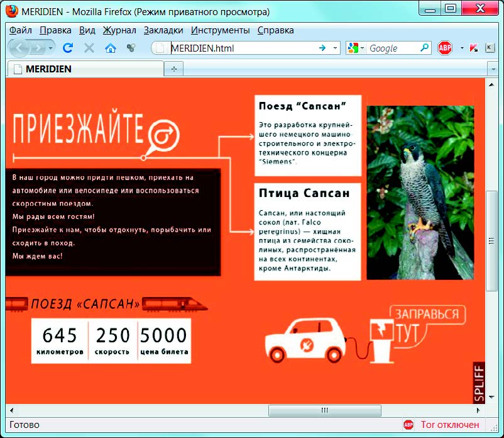Click the speech bubble arrow icon near ПРИЕЗЖАЙТЕ
This screenshot has height=438, width=504.
pyautogui.click(x=163, y=136)
